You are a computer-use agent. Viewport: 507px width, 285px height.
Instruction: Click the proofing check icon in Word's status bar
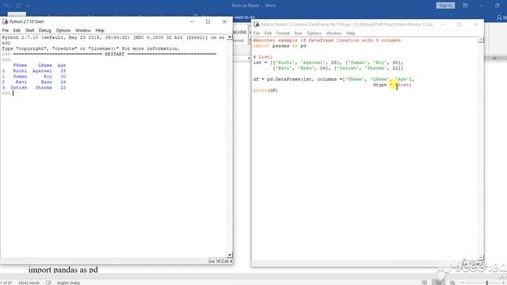point(48,283)
